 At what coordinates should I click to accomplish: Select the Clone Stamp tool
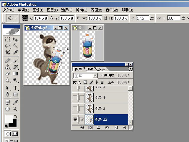click(7, 67)
